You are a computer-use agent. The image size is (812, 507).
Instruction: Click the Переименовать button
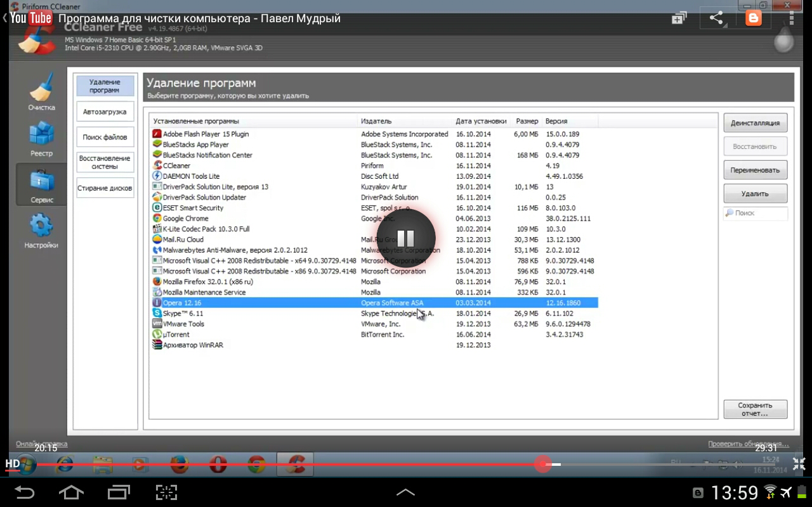tap(755, 170)
